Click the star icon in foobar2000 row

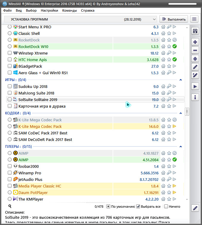169,166
